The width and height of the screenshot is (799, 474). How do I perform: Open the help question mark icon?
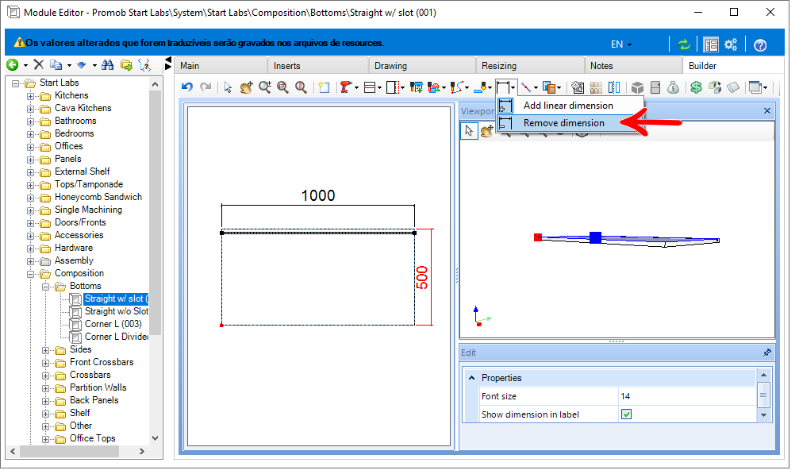pyautogui.click(x=759, y=44)
